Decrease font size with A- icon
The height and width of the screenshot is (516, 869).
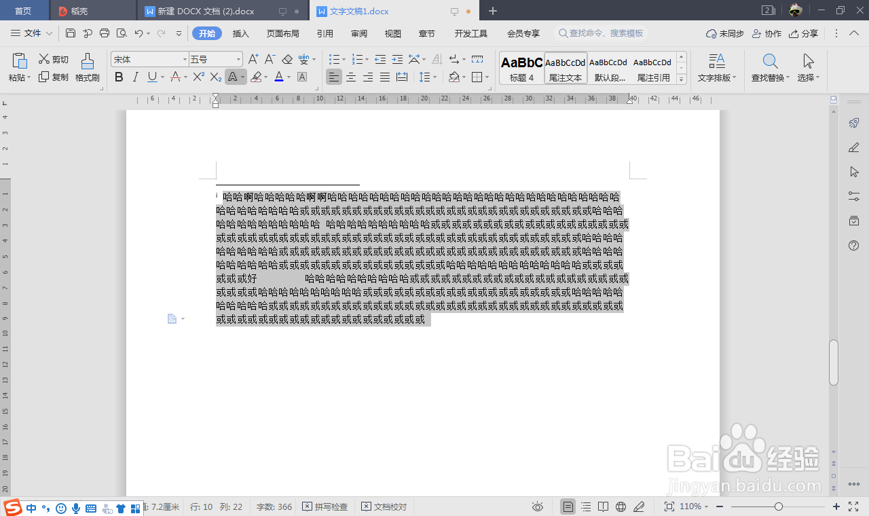[x=270, y=59]
